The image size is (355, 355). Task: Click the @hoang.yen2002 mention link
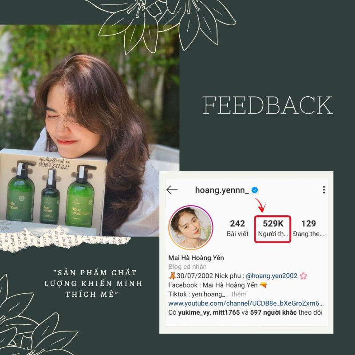click(x=272, y=276)
